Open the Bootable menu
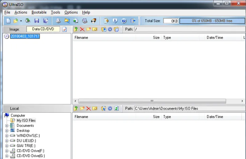 pos(39,12)
